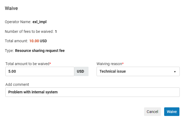Click the Total amount label
The image size is (184, 120).
tap(16, 41)
